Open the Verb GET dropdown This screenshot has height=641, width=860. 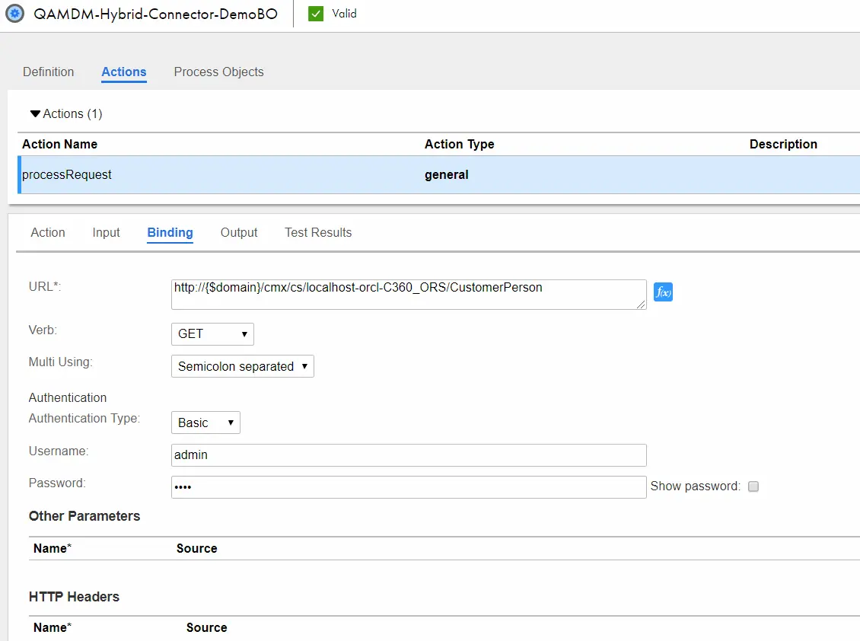pyautogui.click(x=212, y=333)
